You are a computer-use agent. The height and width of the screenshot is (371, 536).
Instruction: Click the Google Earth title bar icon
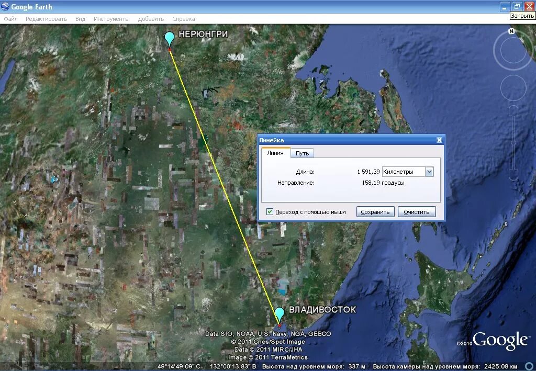coord(5,6)
